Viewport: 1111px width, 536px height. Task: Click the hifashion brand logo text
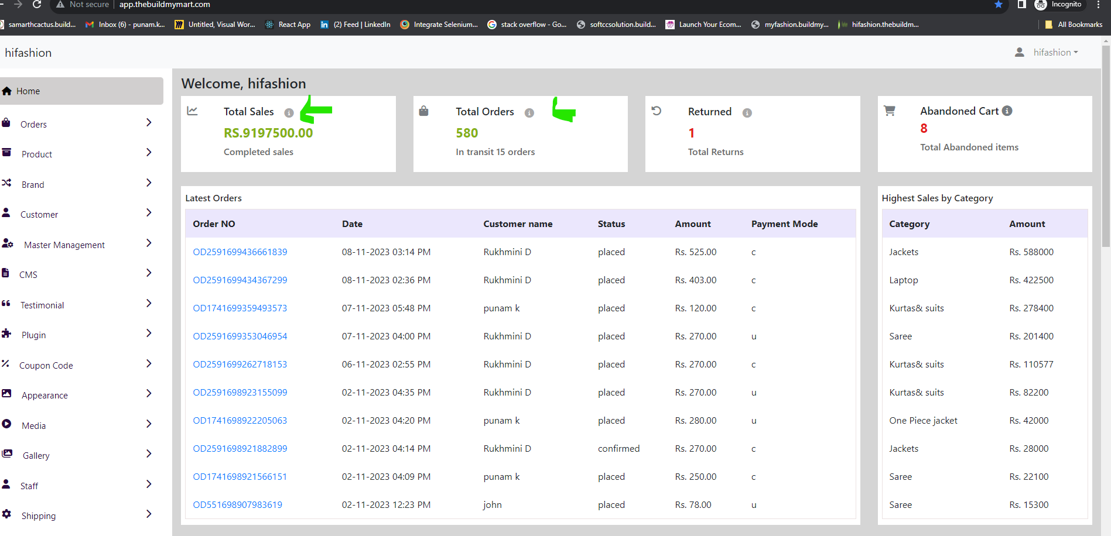28,53
